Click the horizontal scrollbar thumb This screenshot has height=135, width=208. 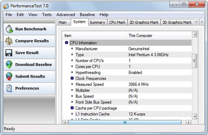[125, 122]
